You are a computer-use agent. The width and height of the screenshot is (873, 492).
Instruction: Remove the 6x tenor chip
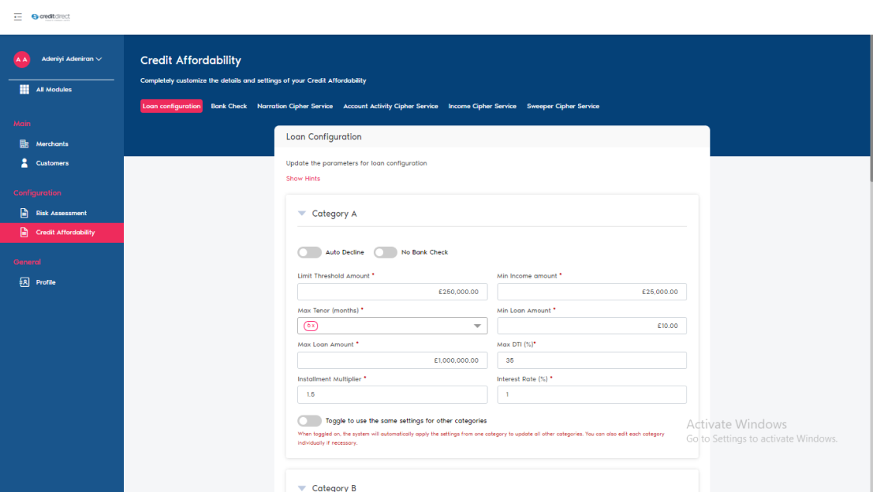click(x=314, y=325)
